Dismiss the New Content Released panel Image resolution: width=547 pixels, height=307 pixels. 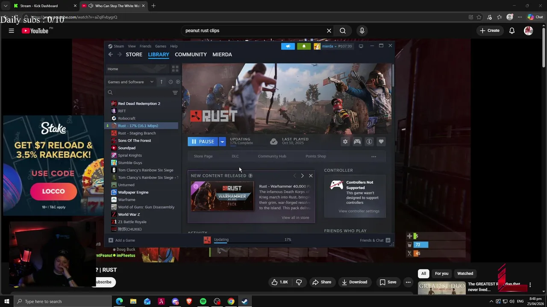point(311,176)
